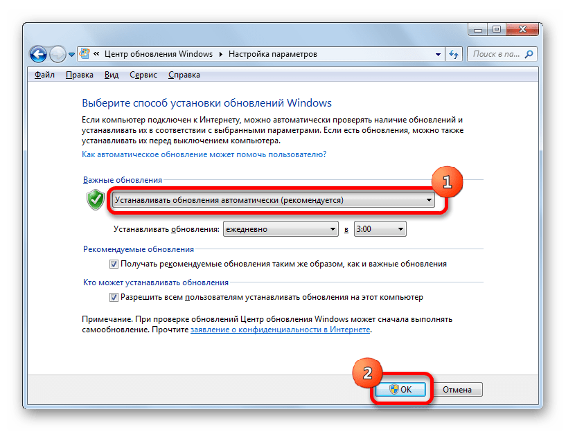Open the Сервис menu

(143, 75)
